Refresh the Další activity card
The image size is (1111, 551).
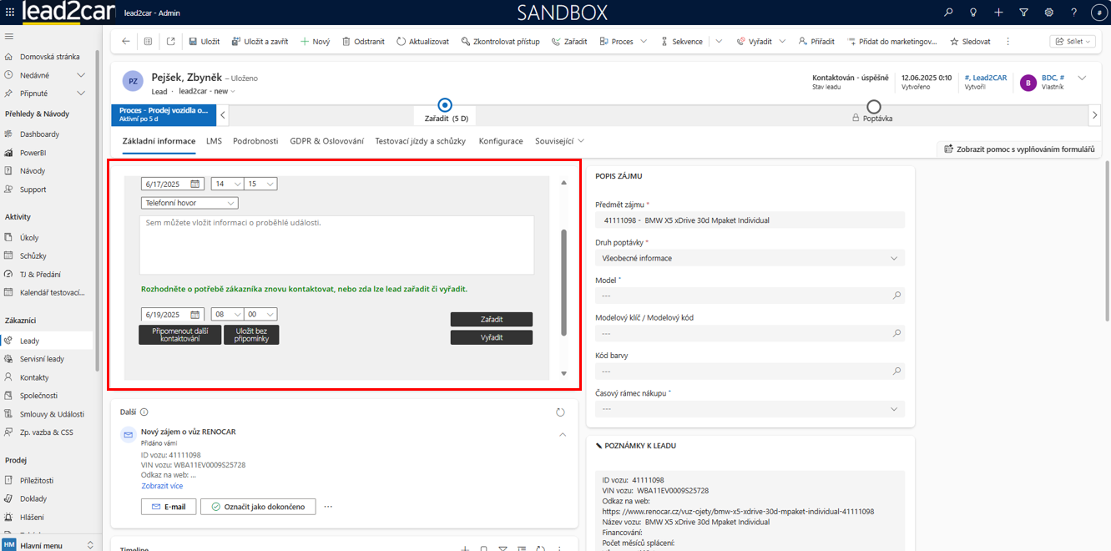click(560, 412)
